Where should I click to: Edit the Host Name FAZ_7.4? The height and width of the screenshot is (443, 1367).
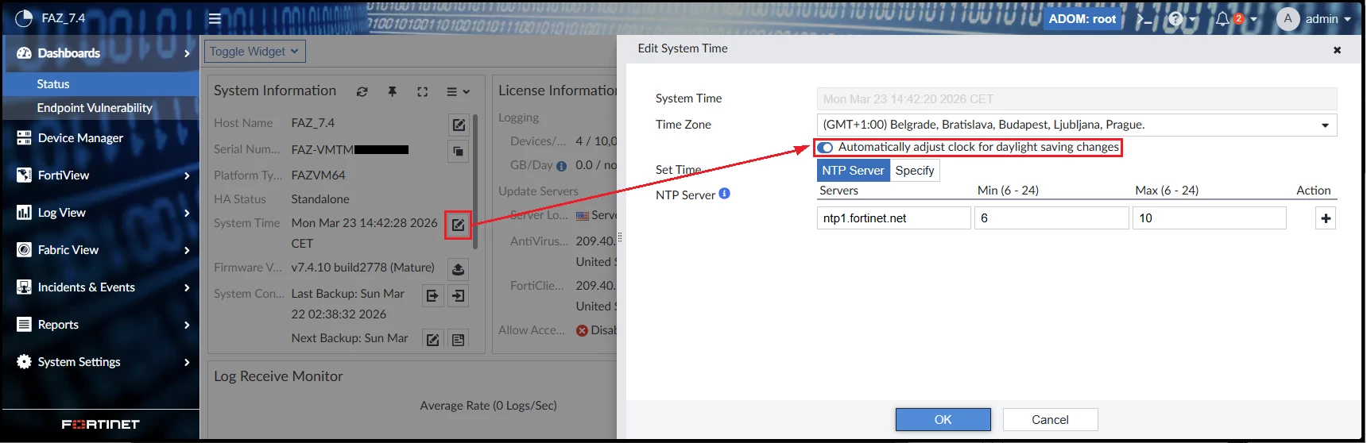(459, 125)
